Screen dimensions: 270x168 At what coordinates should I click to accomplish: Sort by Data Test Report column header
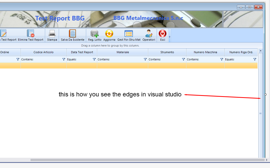point(82,52)
